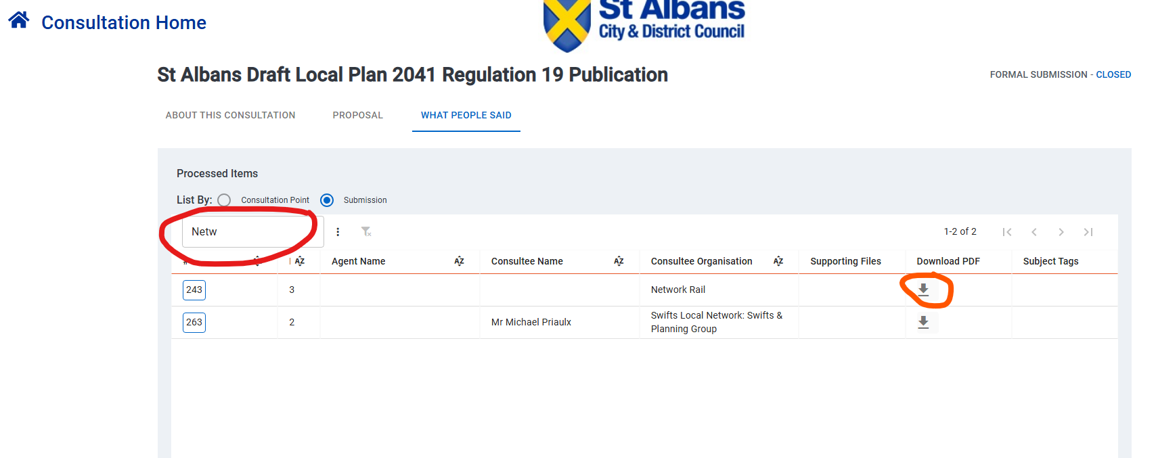Click the home icon beside Consultation Home
This screenshot has width=1156, height=458.
point(19,20)
